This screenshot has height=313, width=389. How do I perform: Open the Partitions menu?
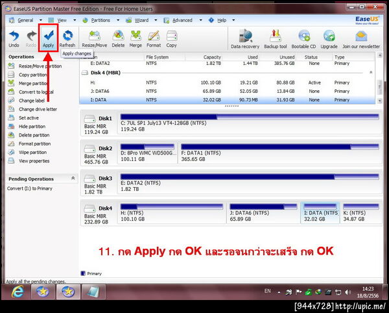click(x=100, y=20)
